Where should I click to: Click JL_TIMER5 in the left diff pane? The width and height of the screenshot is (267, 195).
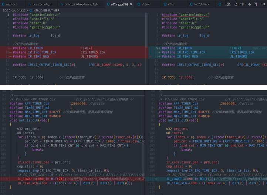(x=89, y=57)
